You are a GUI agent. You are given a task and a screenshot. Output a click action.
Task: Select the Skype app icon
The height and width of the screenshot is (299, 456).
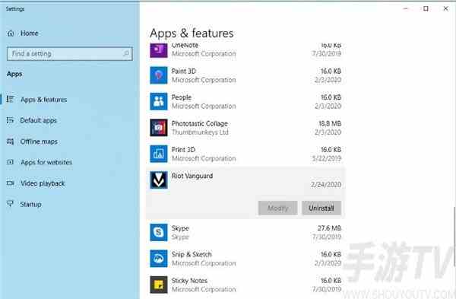pyautogui.click(x=159, y=232)
